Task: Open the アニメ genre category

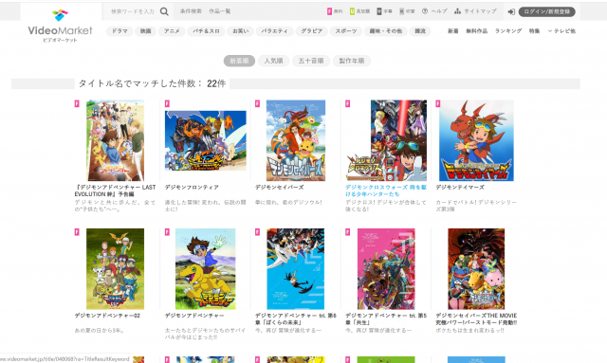Action: pyautogui.click(x=172, y=31)
